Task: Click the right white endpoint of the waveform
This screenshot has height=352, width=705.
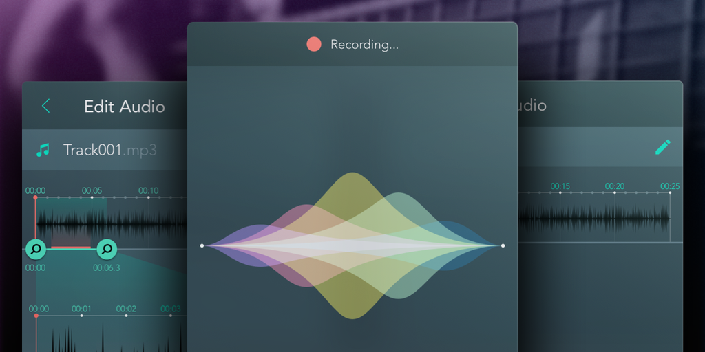Action: [x=503, y=245]
